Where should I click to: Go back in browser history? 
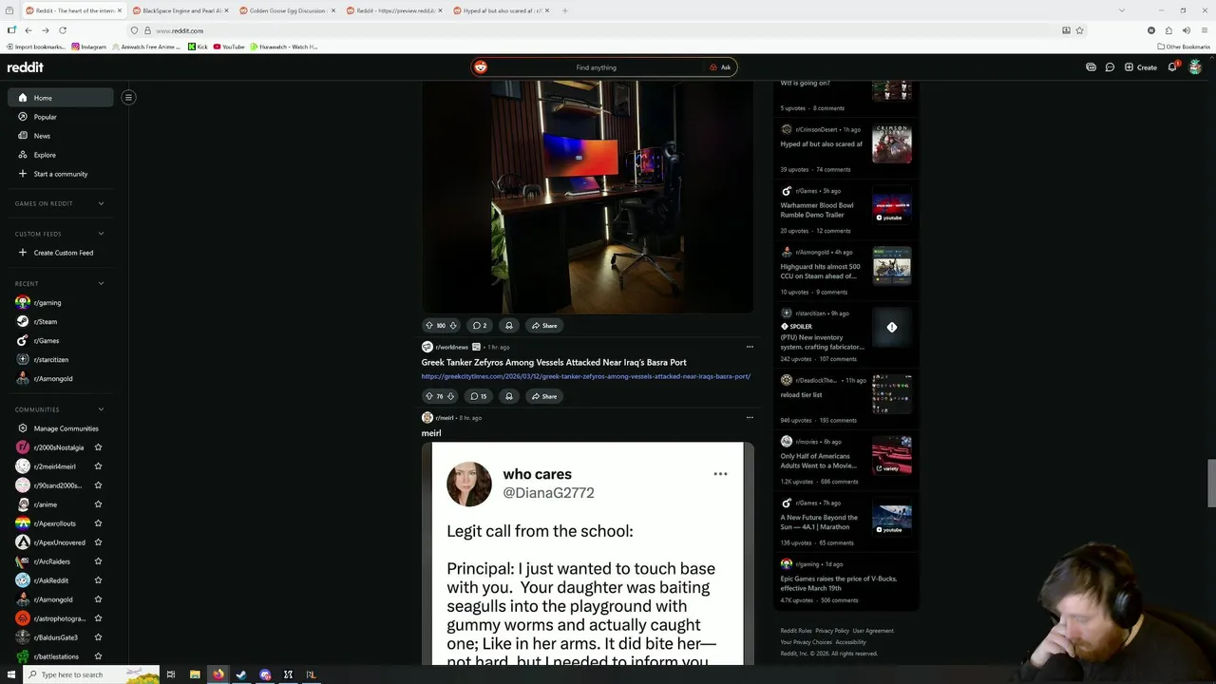(28, 30)
